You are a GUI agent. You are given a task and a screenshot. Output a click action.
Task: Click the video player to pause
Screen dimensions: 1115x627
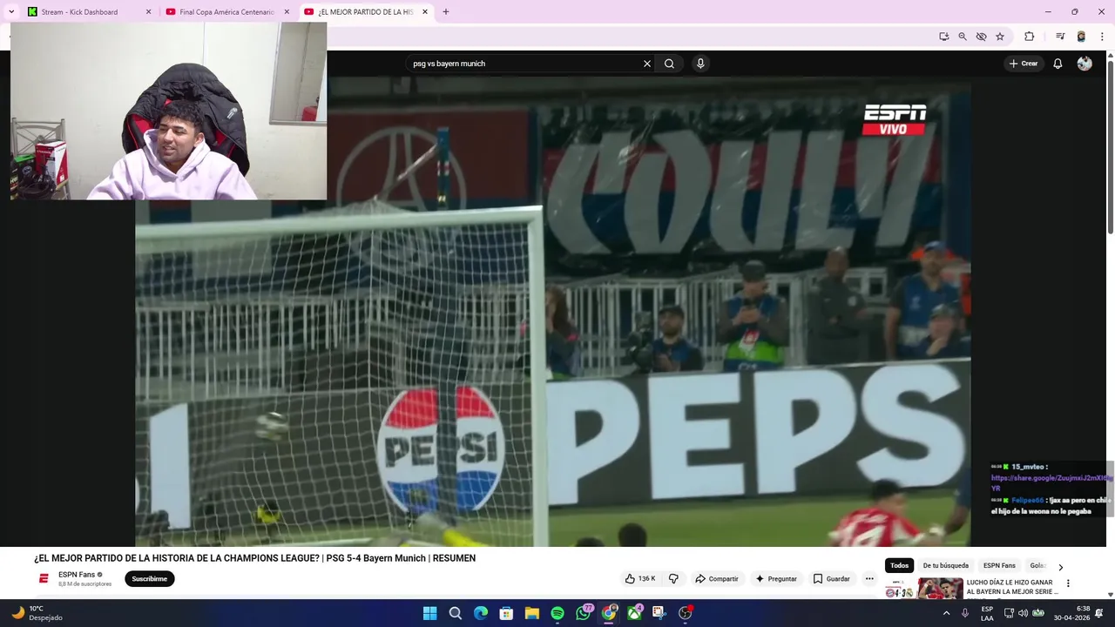[x=553, y=314]
